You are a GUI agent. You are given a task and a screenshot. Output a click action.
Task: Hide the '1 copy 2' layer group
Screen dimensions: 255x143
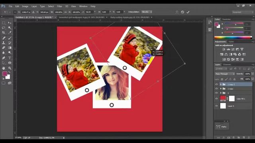(216, 84)
